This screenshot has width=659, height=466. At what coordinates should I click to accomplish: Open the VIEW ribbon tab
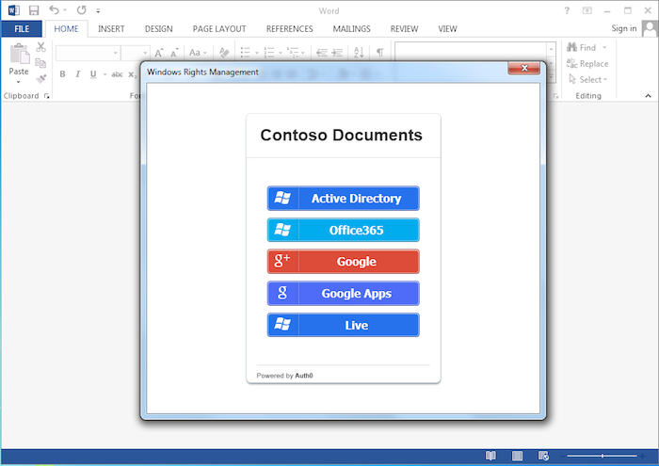[447, 29]
